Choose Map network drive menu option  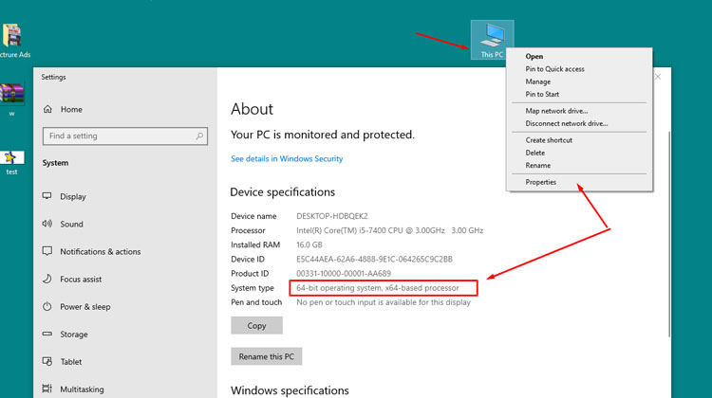coord(556,111)
